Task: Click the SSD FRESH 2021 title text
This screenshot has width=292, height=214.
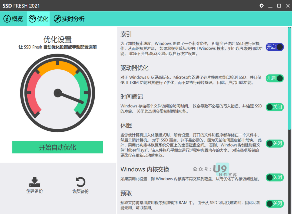Action: pyautogui.click(x=21, y=6)
